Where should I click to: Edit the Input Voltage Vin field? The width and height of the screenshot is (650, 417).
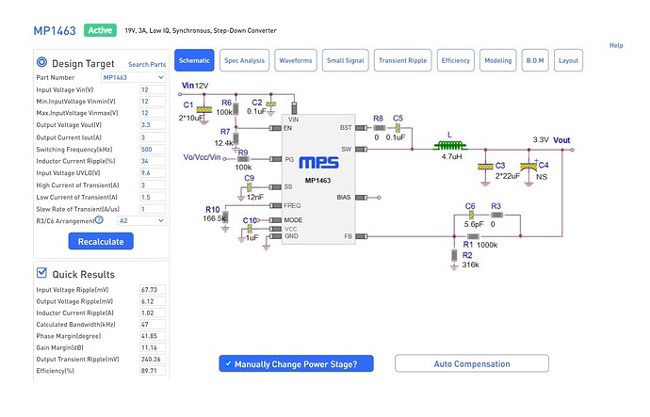point(153,89)
